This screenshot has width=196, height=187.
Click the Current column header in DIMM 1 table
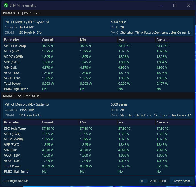click(x=60, y=122)
